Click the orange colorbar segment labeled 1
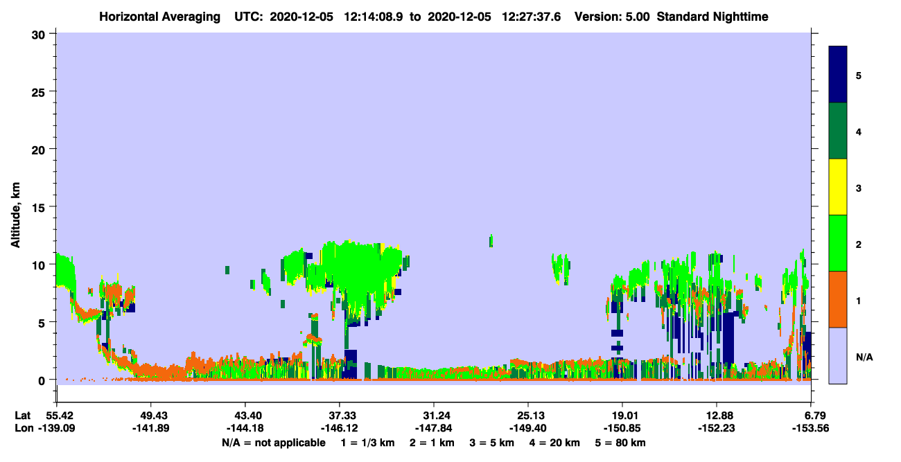Viewport: 901px width, 462px height. (838, 299)
